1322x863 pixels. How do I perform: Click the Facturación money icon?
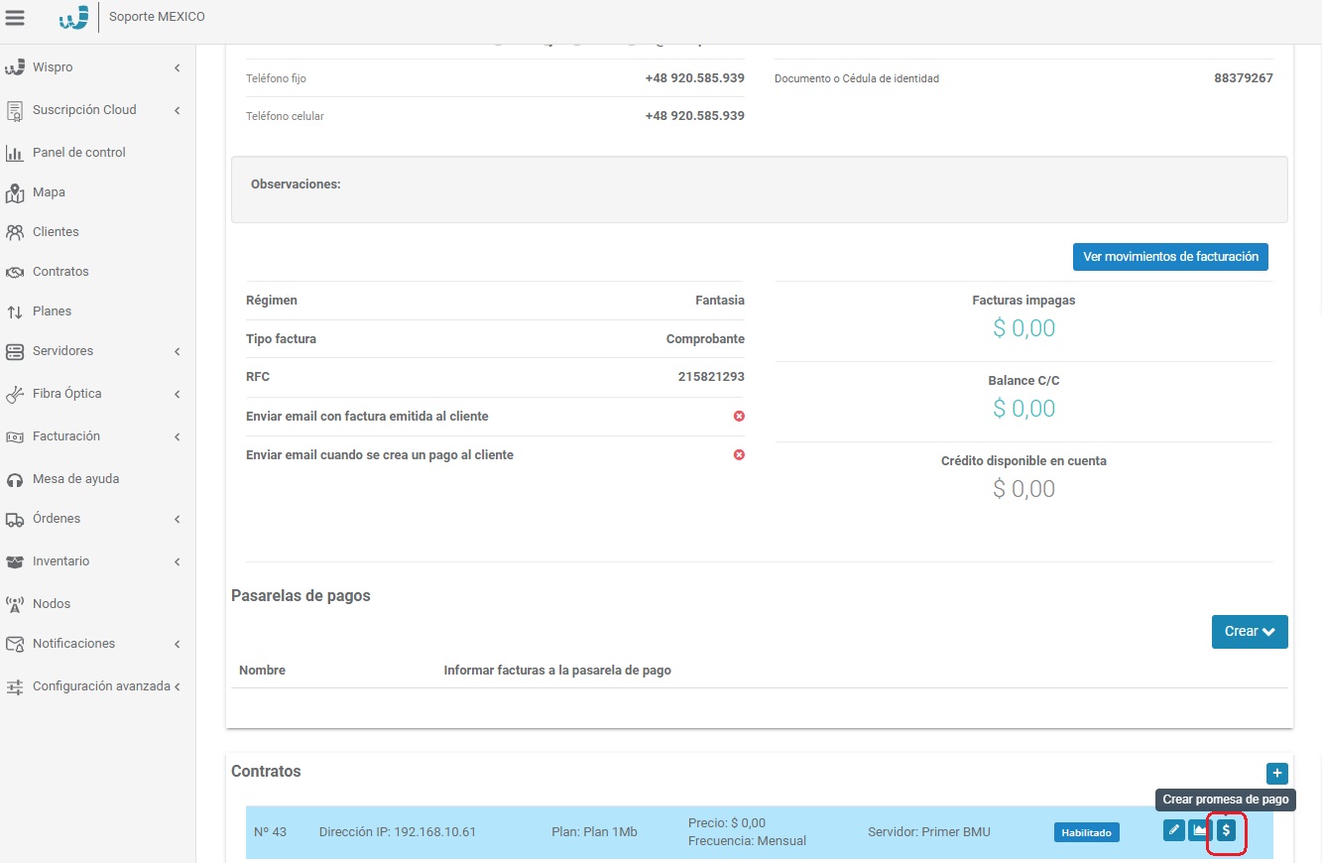15,436
